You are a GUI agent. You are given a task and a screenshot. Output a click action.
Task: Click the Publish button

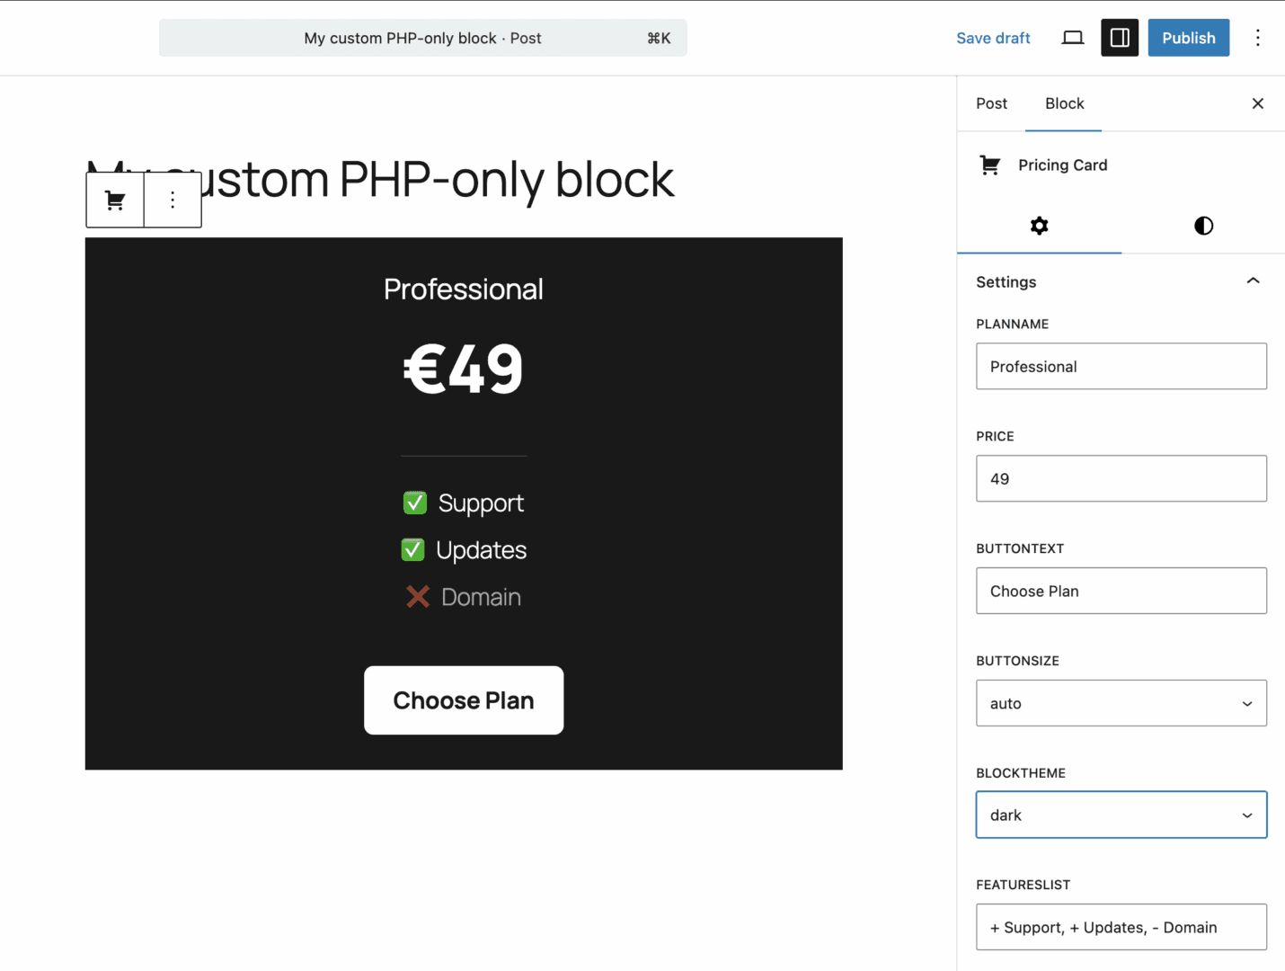coord(1188,38)
